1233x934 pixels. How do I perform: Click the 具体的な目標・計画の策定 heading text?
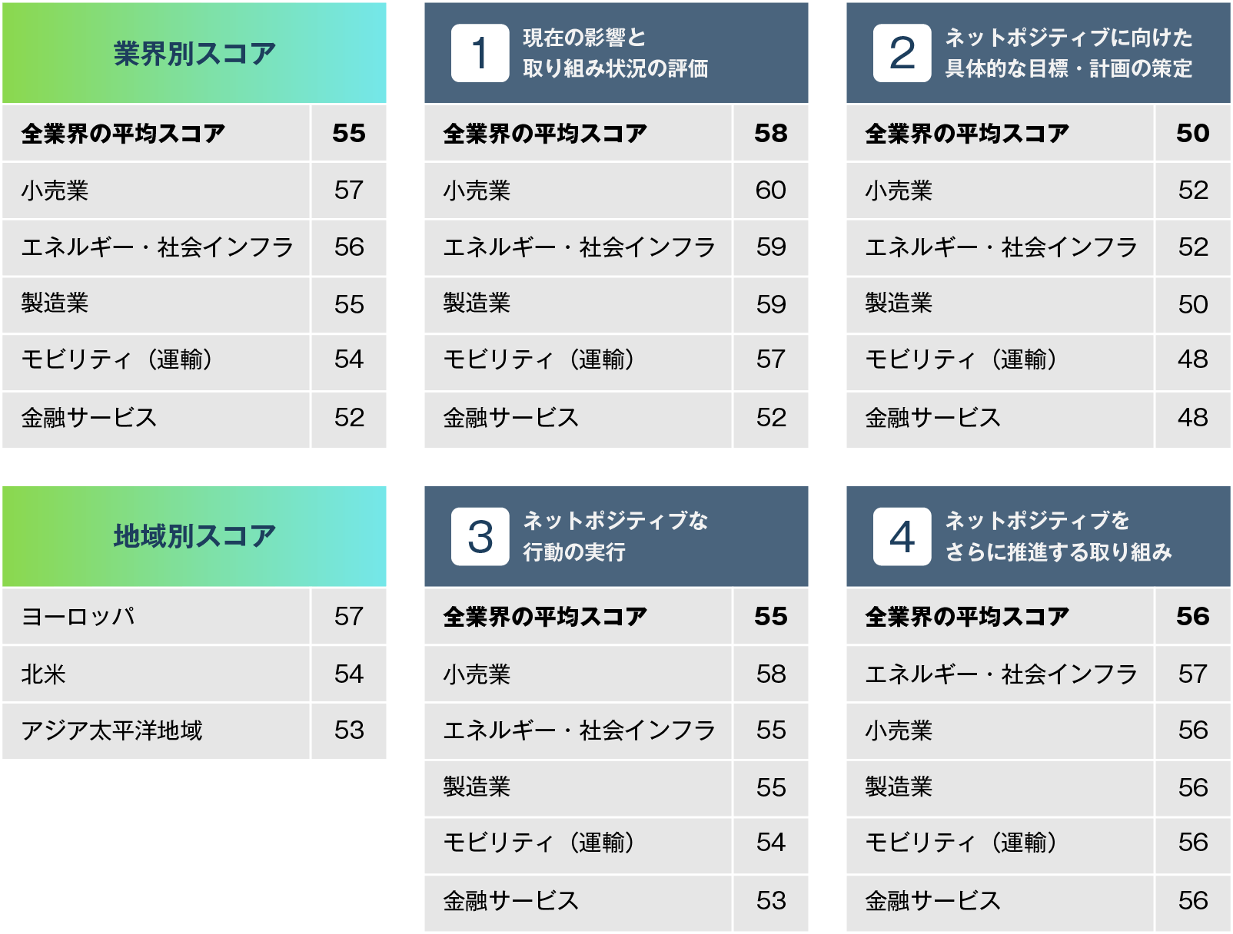(x=1068, y=68)
